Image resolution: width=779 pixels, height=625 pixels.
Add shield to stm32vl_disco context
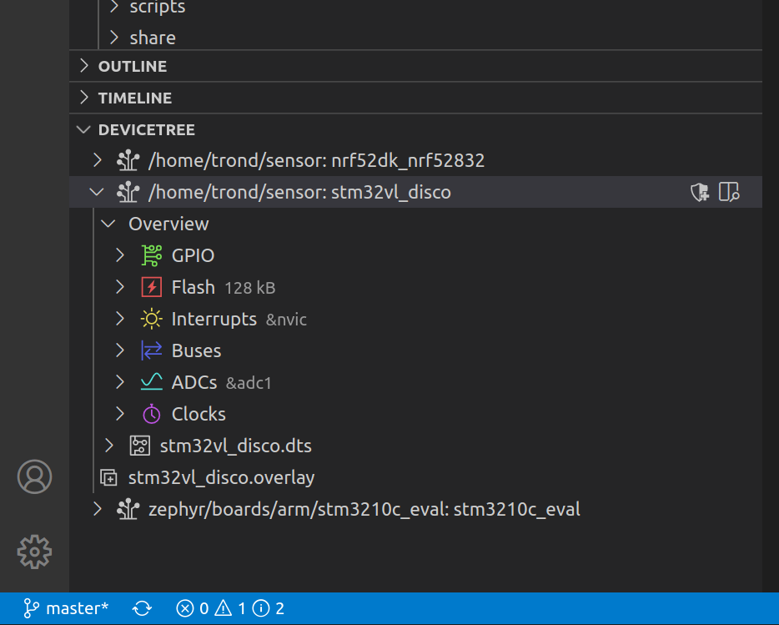(x=700, y=192)
